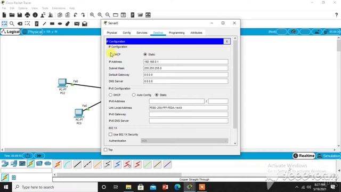Switch to Simulation mode
The width and height of the screenshot is (341, 192).
pyautogui.click(x=328, y=156)
